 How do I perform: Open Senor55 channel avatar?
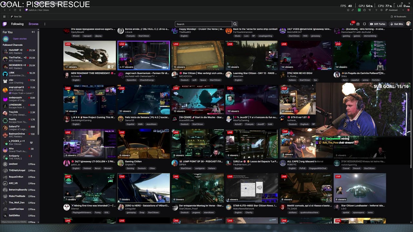click(120, 119)
